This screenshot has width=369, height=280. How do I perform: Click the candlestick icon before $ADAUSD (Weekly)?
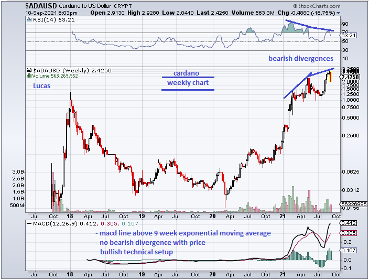coord(29,70)
